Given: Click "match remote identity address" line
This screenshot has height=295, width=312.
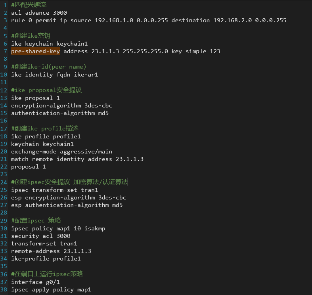Looking at the screenshot, I should pos(77,159).
